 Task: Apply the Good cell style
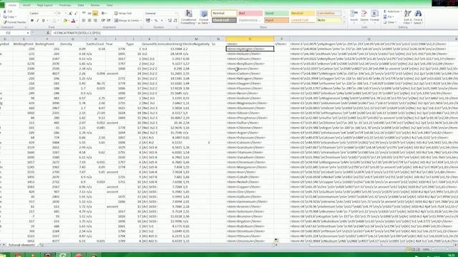[x=276, y=14]
